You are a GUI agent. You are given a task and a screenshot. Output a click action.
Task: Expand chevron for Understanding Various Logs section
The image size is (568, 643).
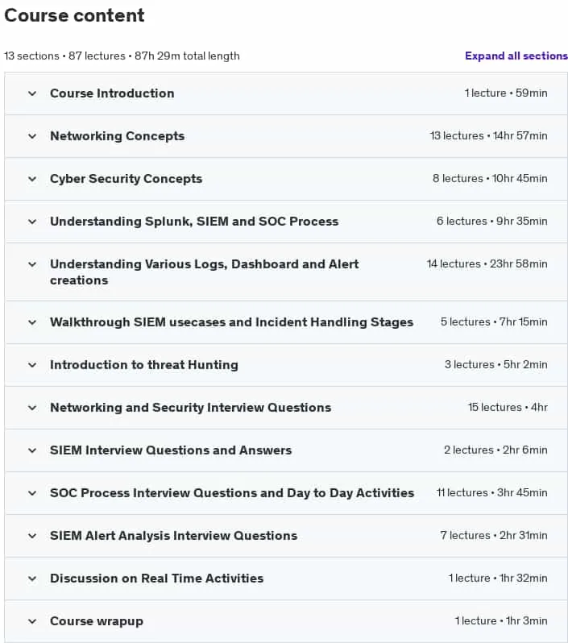(x=32, y=264)
